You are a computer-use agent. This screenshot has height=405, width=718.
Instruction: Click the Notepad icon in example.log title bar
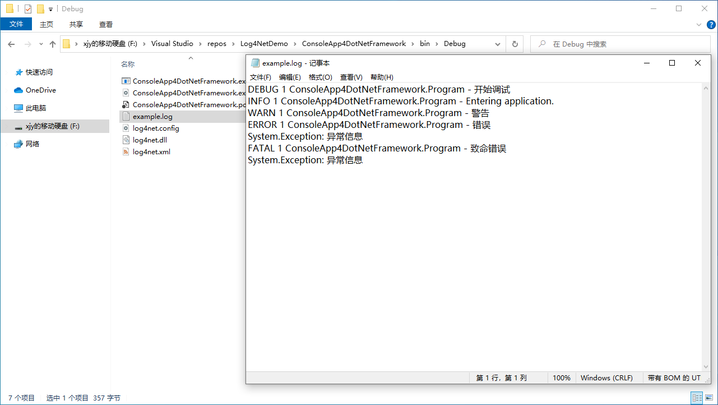pyautogui.click(x=255, y=63)
